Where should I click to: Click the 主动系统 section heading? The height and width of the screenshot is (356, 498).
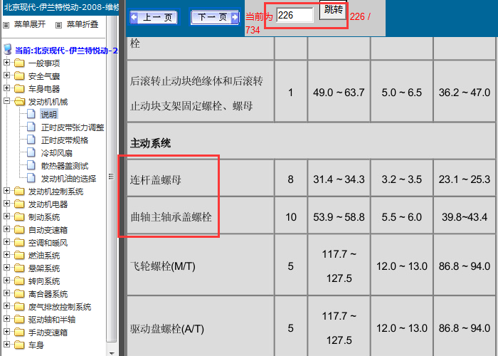(x=150, y=143)
